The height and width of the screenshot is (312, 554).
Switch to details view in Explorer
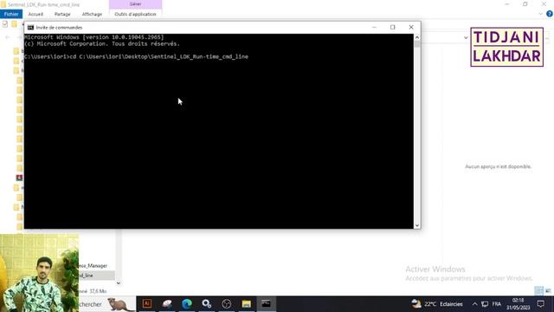pyautogui.click(x=538, y=291)
